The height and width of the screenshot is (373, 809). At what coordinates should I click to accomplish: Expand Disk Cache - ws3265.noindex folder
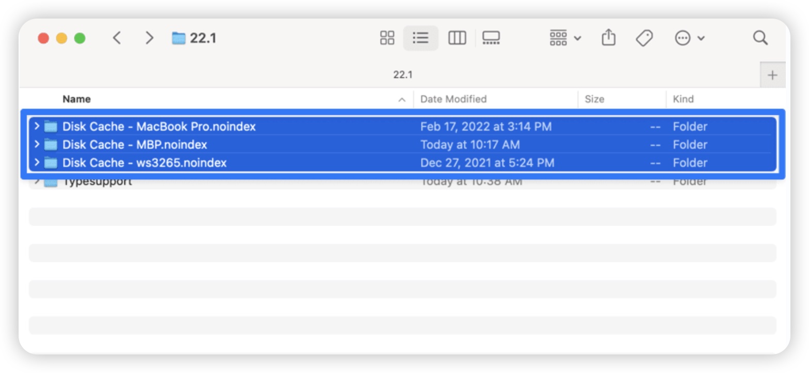click(x=37, y=163)
